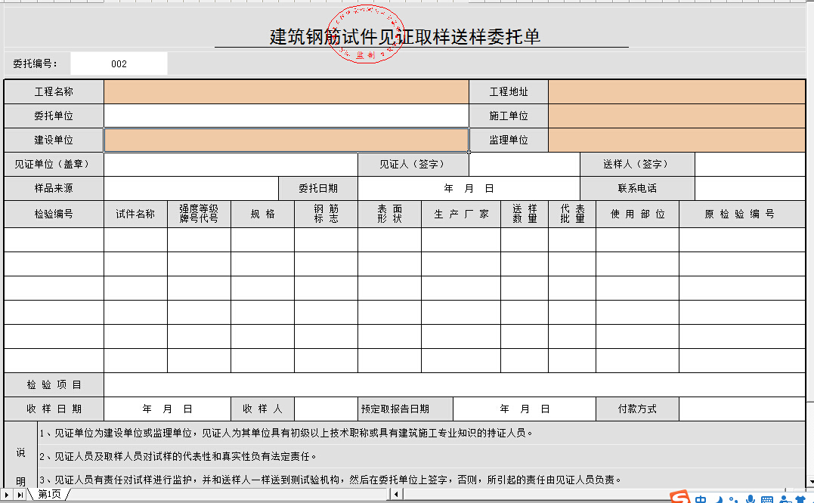The image size is (814, 503).
Task: Jump to last sheet using navigation arrow
Action: (20, 494)
